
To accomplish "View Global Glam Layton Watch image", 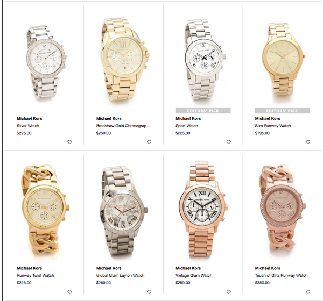I will 124,211.
